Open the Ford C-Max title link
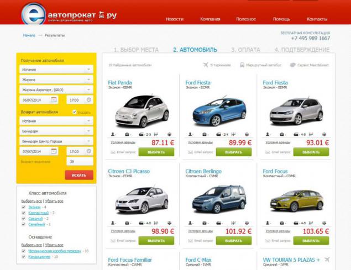Screen dimensions: 351x270 click(198, 260)
